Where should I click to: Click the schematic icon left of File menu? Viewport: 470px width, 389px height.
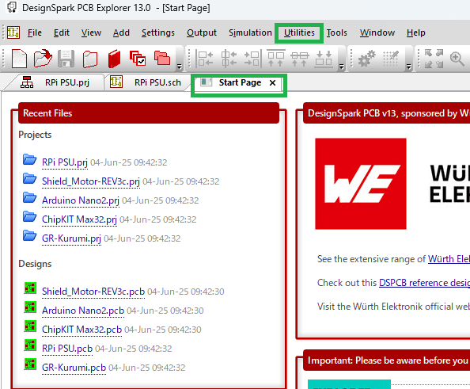[13, 32]
